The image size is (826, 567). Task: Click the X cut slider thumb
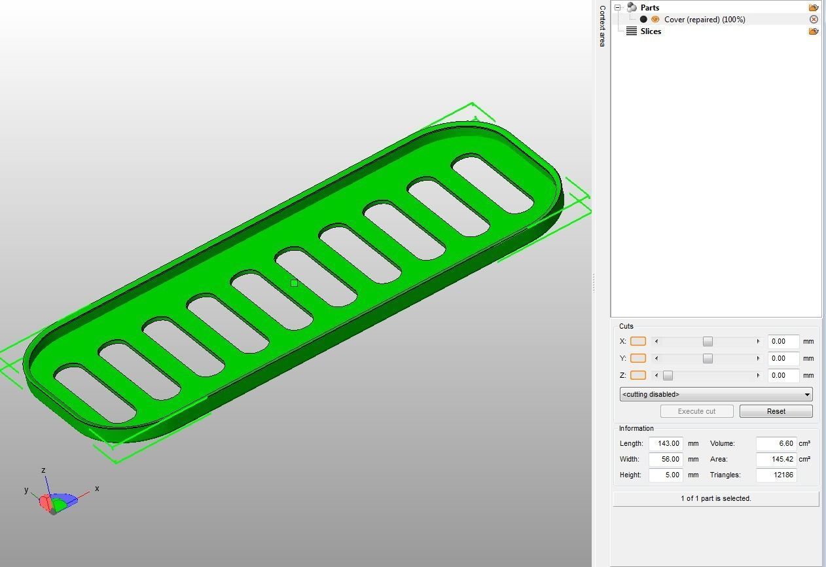708,341
